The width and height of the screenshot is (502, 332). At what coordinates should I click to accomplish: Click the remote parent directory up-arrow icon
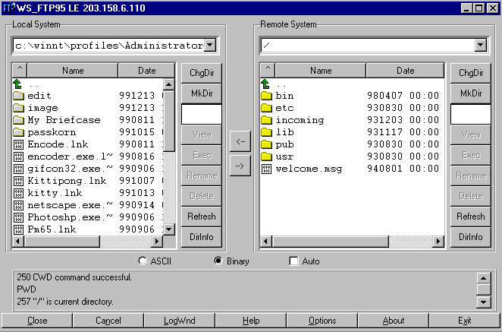coord(265,84)
